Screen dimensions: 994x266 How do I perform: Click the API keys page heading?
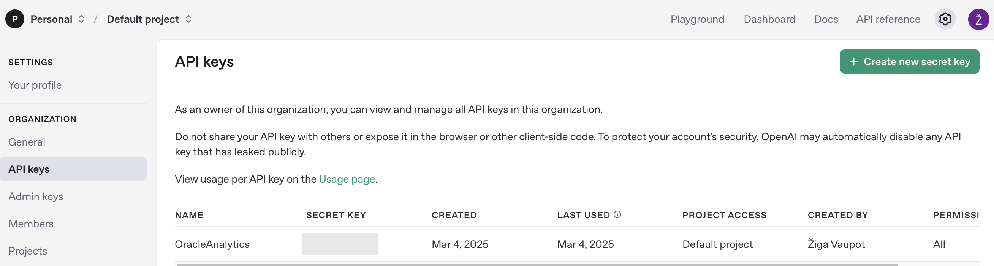coord(204,62)
